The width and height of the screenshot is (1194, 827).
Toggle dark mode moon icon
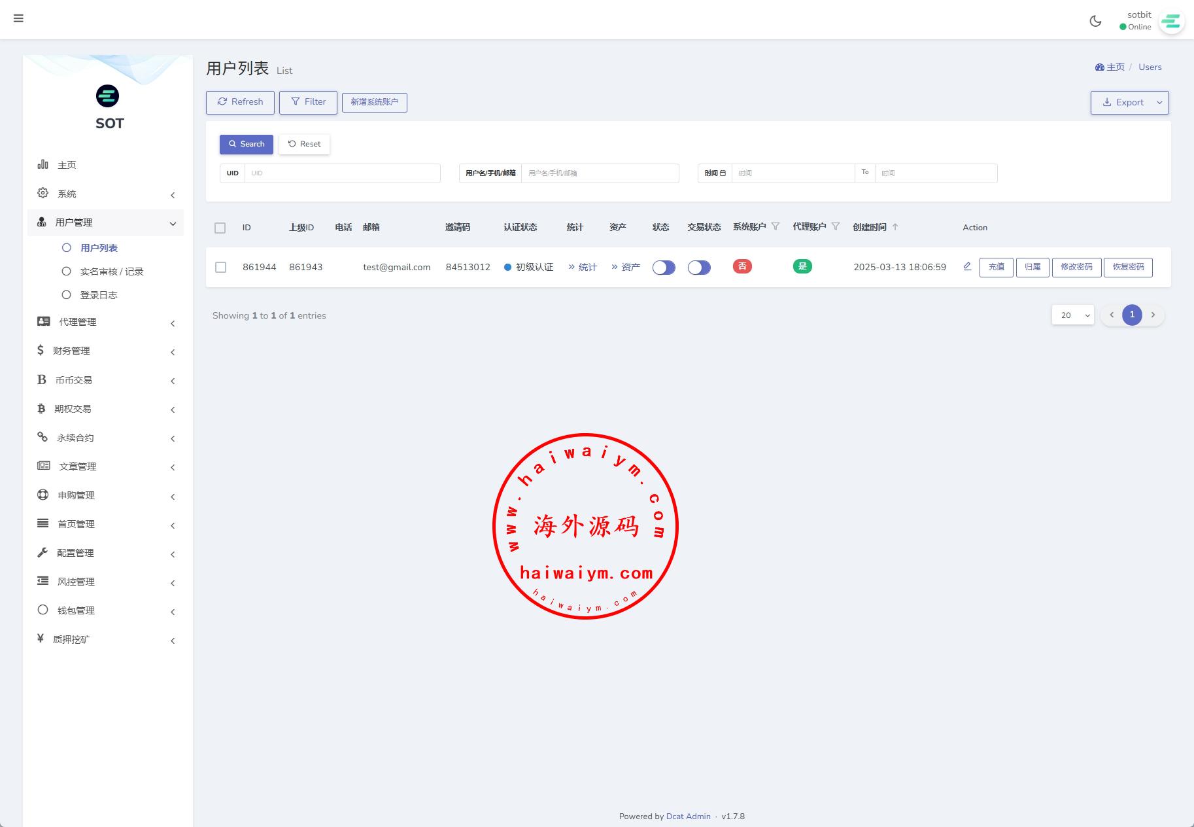tap(1095, 21)
